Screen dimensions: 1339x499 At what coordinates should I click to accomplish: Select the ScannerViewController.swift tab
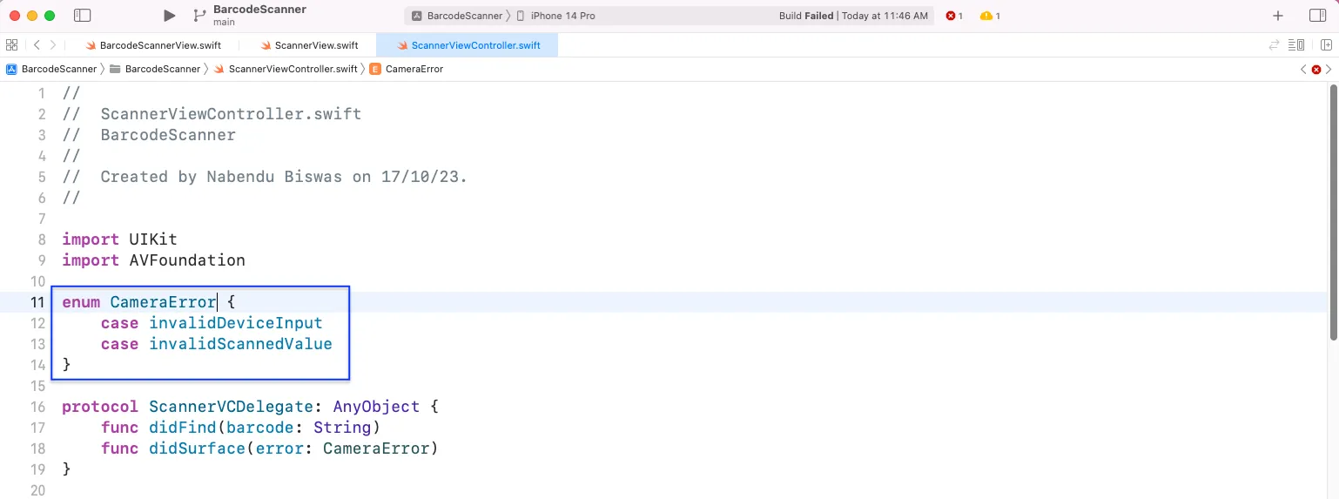coord(468,45)
